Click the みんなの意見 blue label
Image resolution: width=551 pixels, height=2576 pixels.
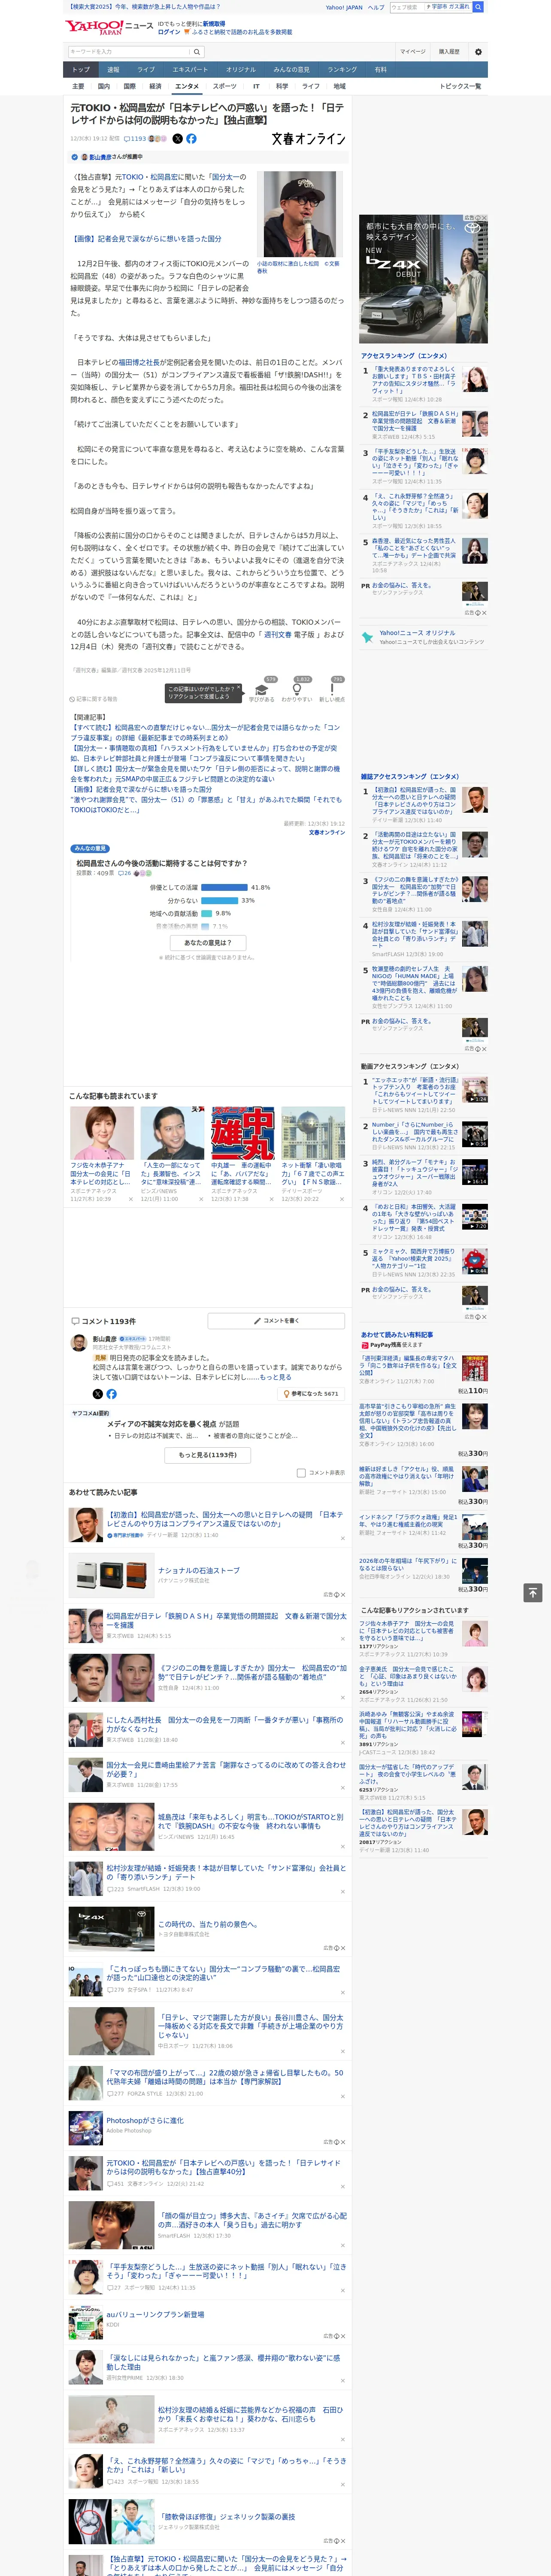click(x=90, y=848)
